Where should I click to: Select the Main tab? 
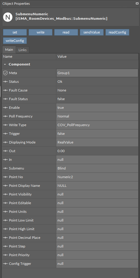[9, 50]
